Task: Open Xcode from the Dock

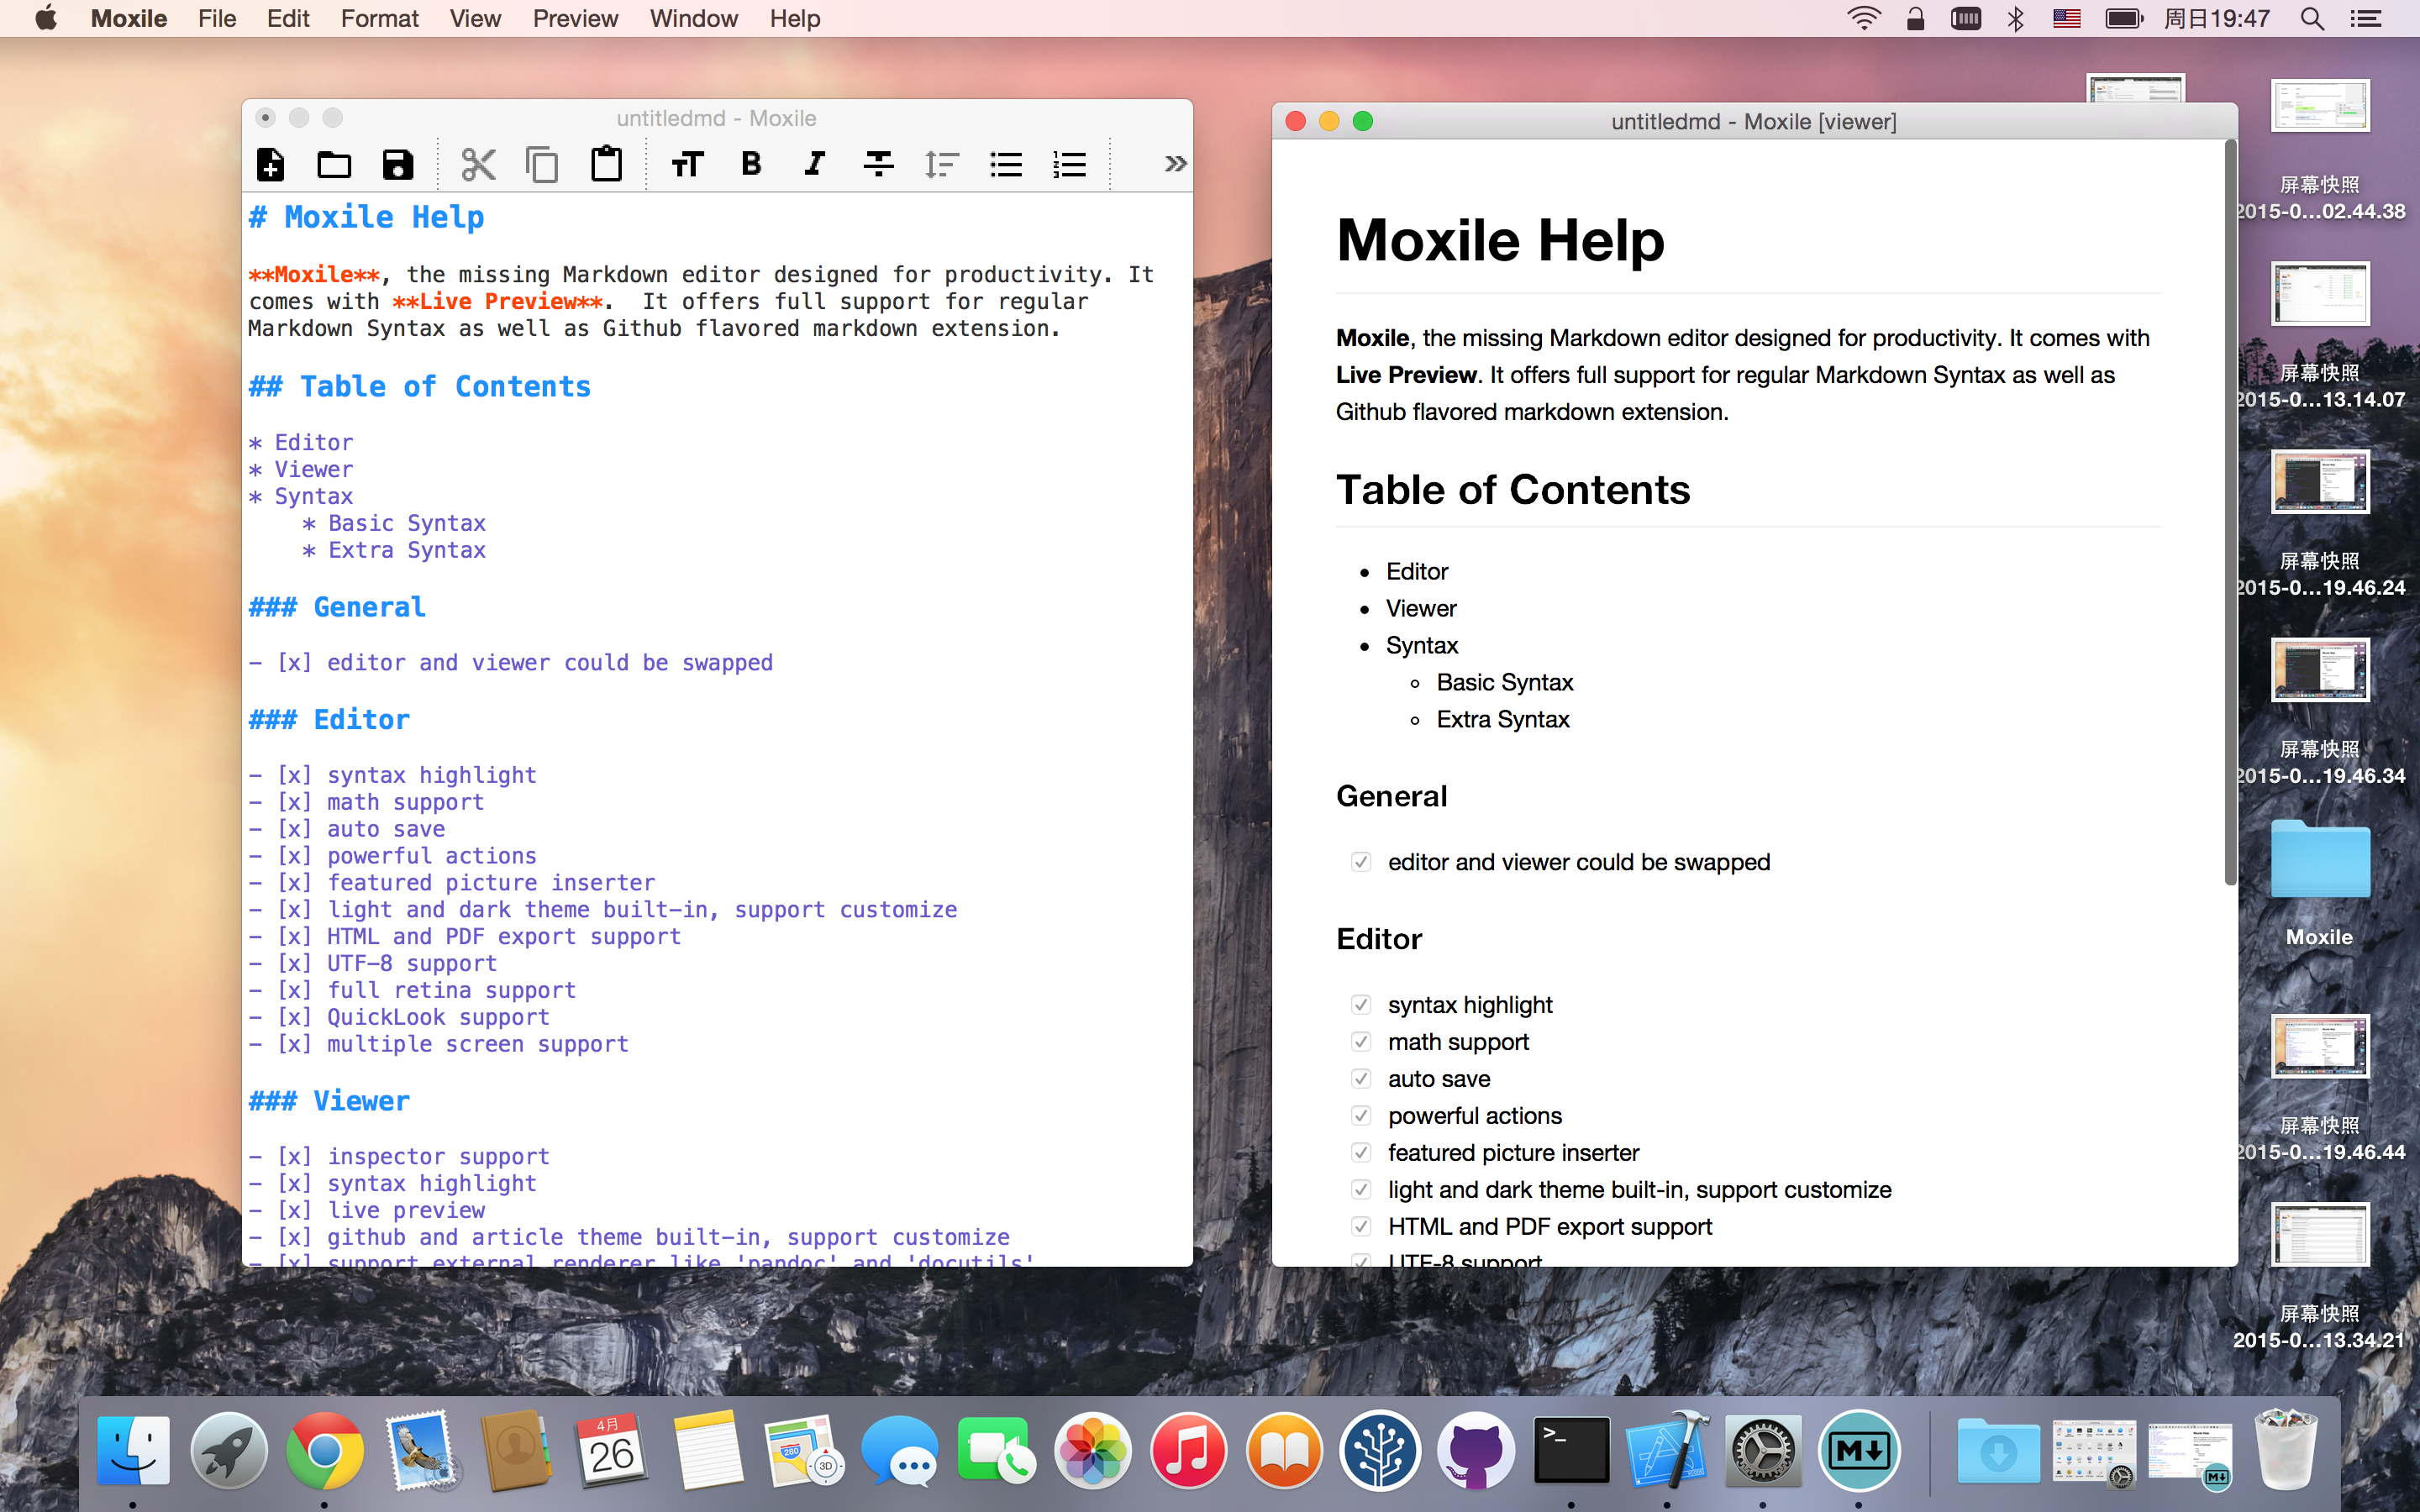Action: click(1667, 1450)
